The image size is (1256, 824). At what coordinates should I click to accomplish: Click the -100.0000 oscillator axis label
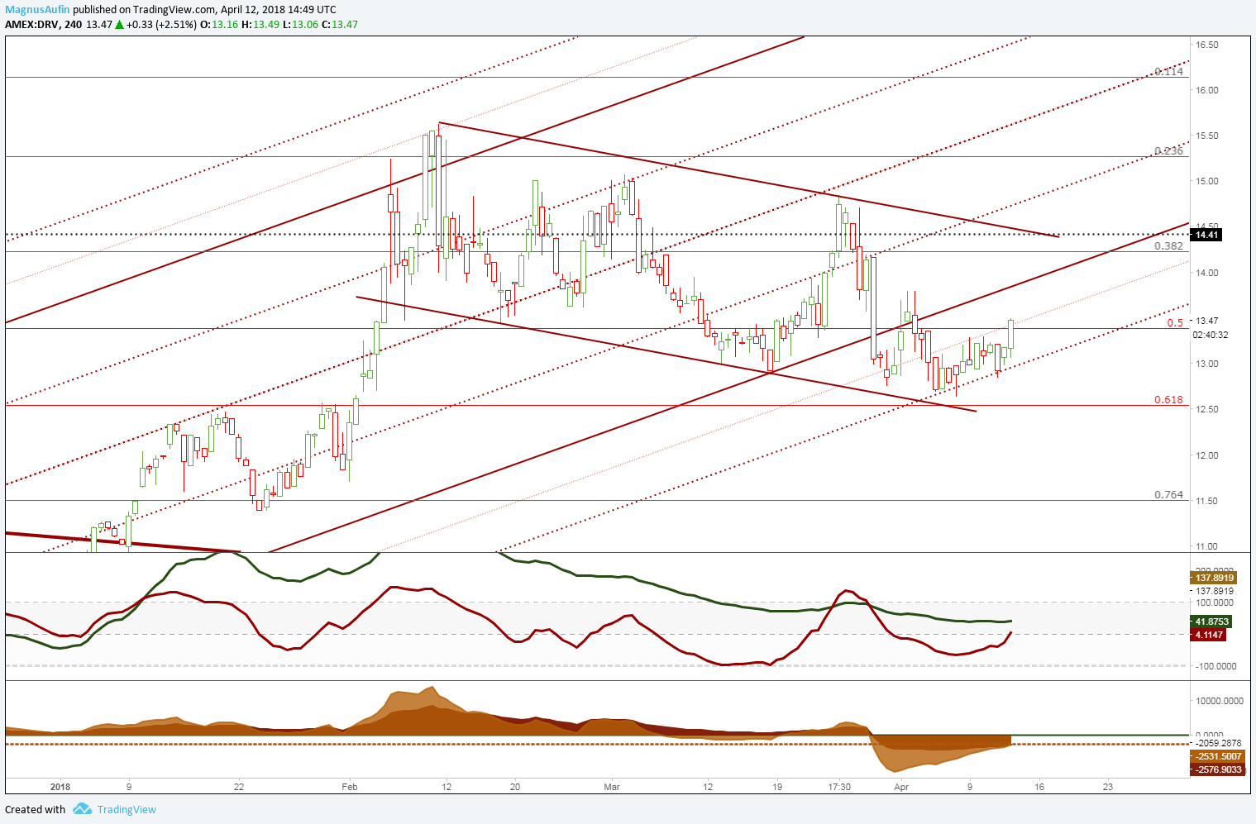tap(1215, 666)
